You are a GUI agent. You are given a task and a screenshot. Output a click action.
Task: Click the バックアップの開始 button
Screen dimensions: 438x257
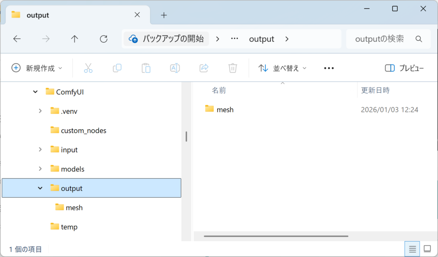click(x=166, y=39)
